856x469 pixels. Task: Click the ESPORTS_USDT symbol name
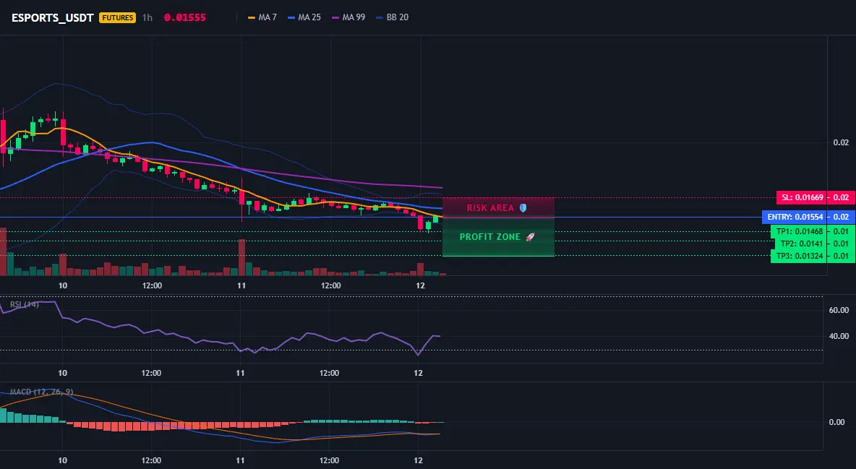pos(52,17)
